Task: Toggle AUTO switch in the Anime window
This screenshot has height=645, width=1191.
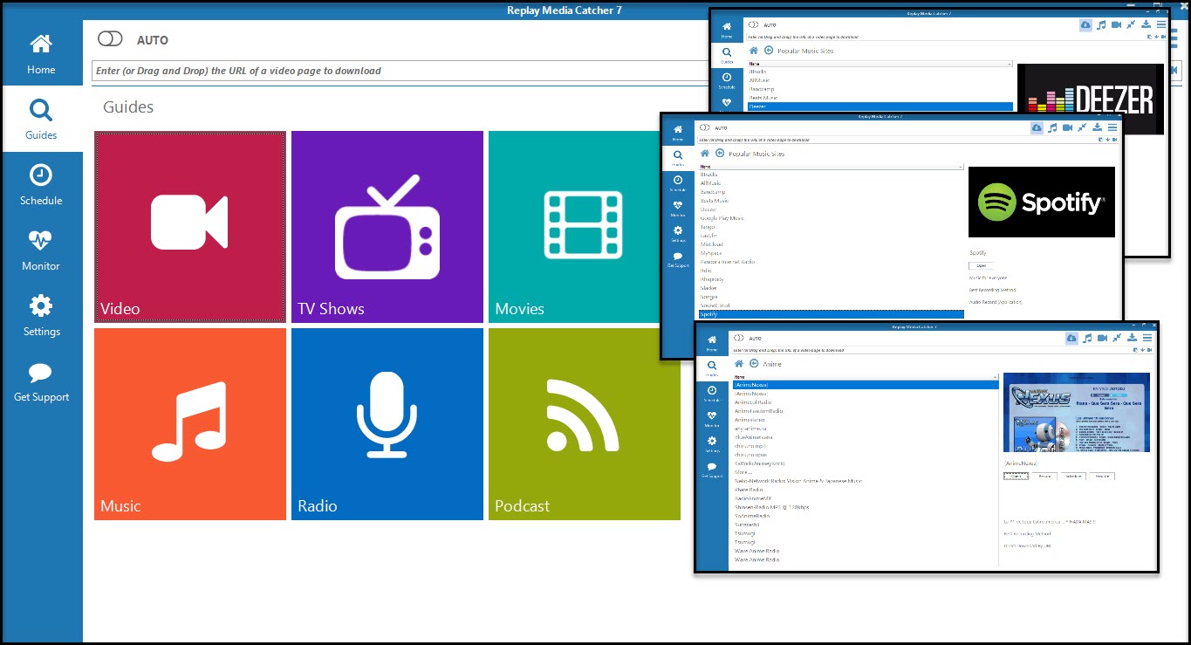Action: 738,338
